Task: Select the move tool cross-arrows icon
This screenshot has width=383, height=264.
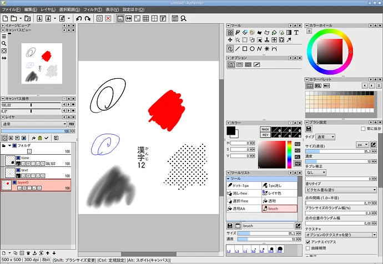Action: pyautogui.click(x=230, y=40)
